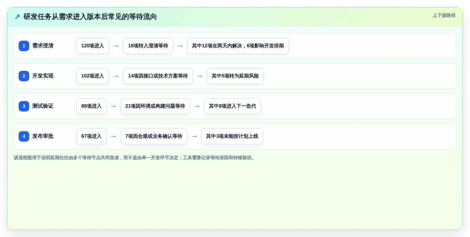
Task: Click the 102项进入 node
Action: click(x=93, y=76)
